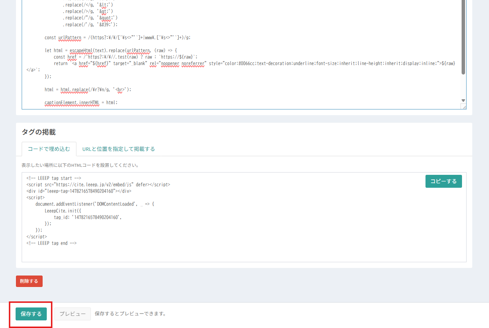Click the "<!-- LEEEP tag end -->" line
The height and width of the screenshot is (328, 489).
[x=52, y=243]
